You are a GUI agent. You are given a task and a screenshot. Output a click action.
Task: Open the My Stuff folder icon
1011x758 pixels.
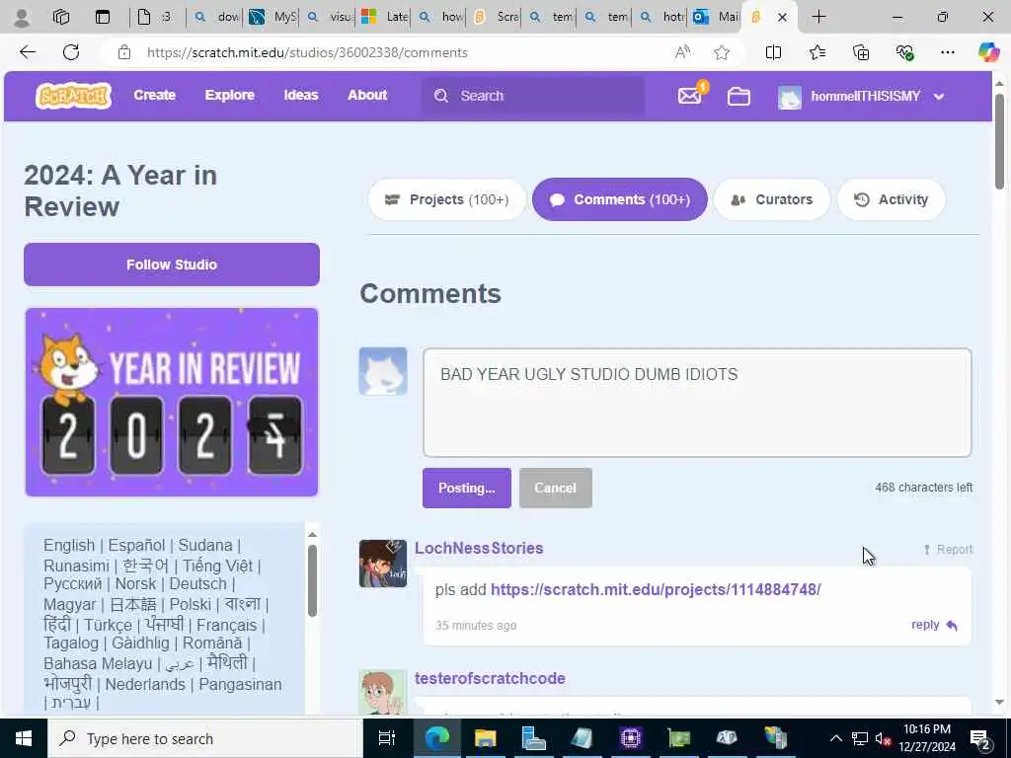point(739,96)
